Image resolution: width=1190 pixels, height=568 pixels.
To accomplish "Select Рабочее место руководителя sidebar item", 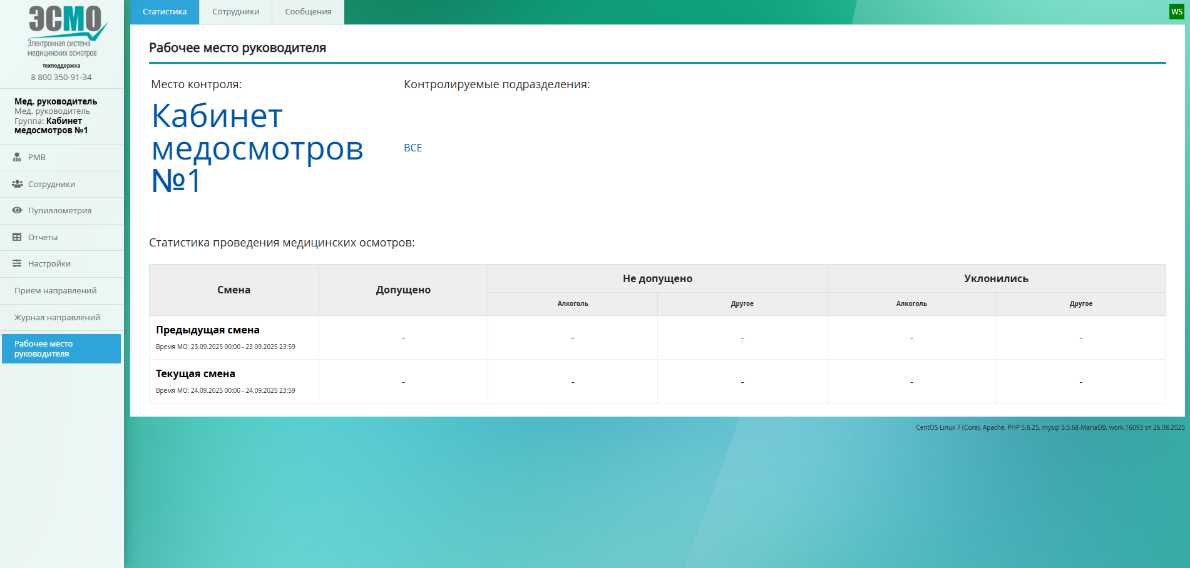I will (x=61, y=348).
